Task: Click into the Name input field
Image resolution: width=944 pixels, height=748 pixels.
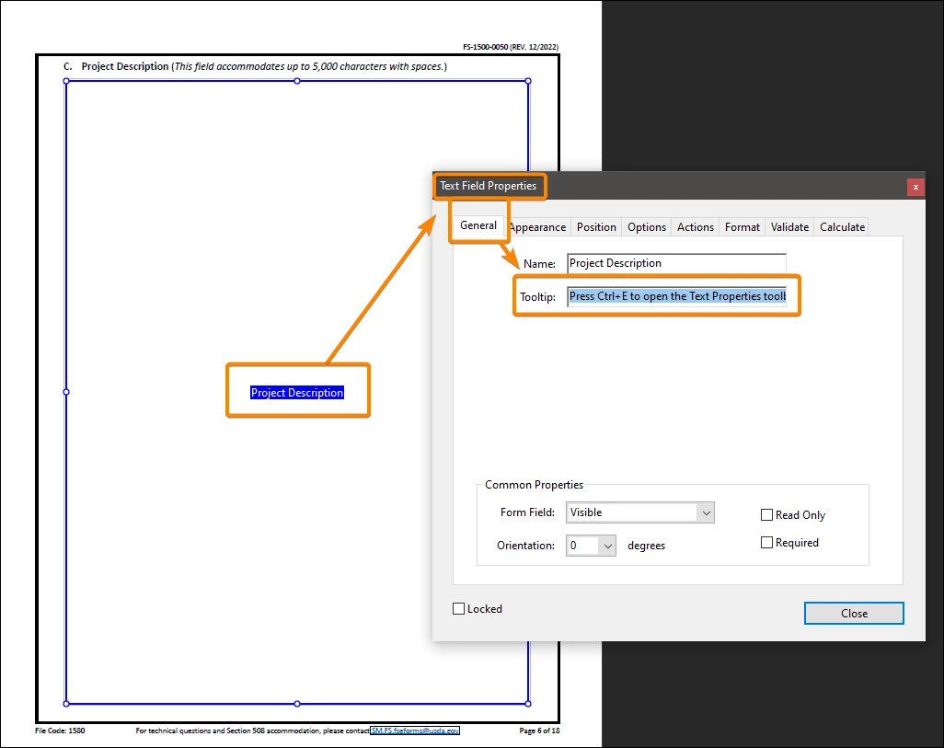Action: tap(676, 263)
